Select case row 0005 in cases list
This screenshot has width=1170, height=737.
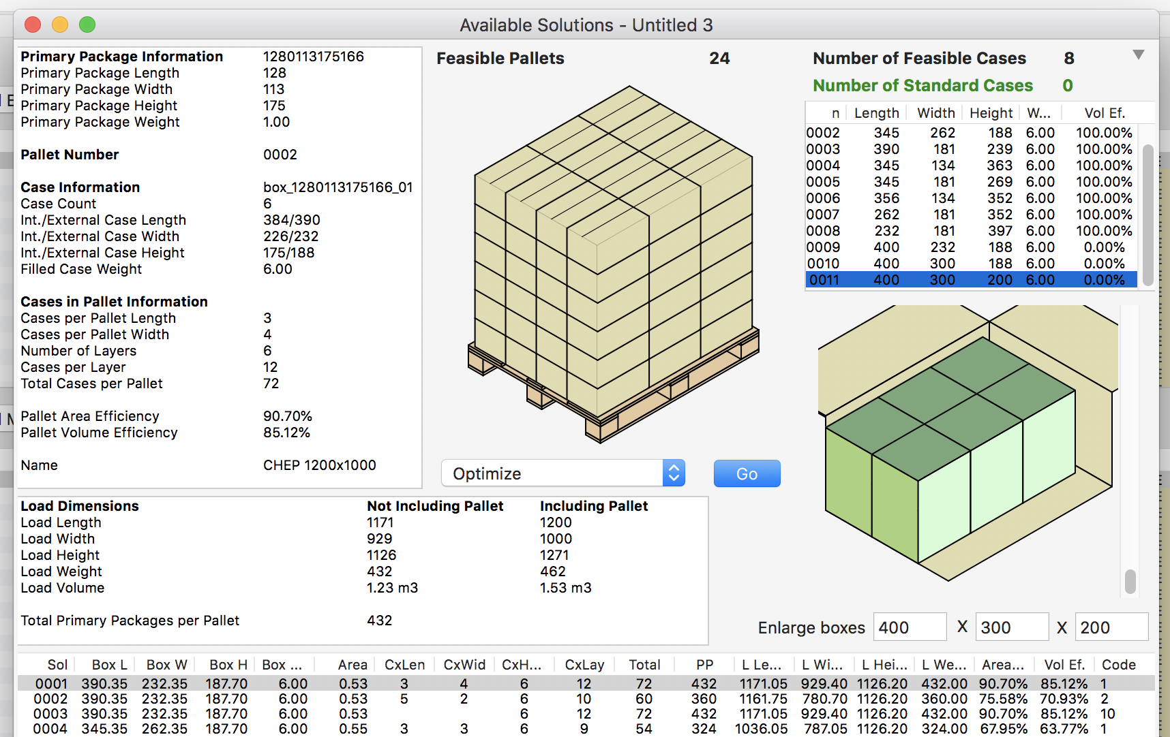(x=971, y=182)
